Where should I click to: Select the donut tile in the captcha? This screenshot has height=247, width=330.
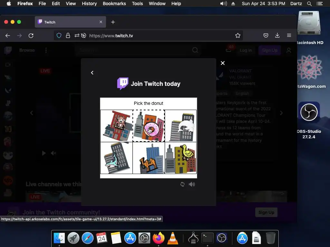tap(149, 126)
